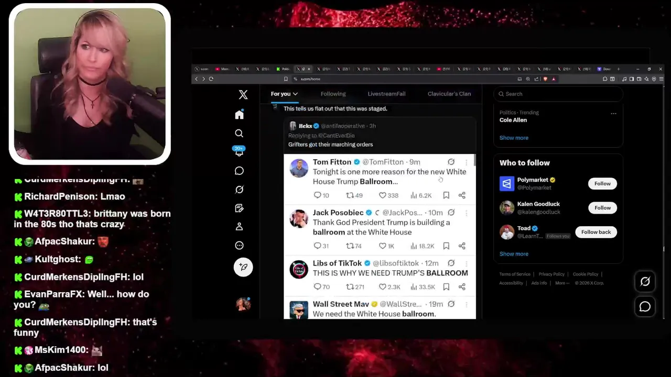Like Libs of TikTok post
The image size is (671, 377).
pos(389,287)
